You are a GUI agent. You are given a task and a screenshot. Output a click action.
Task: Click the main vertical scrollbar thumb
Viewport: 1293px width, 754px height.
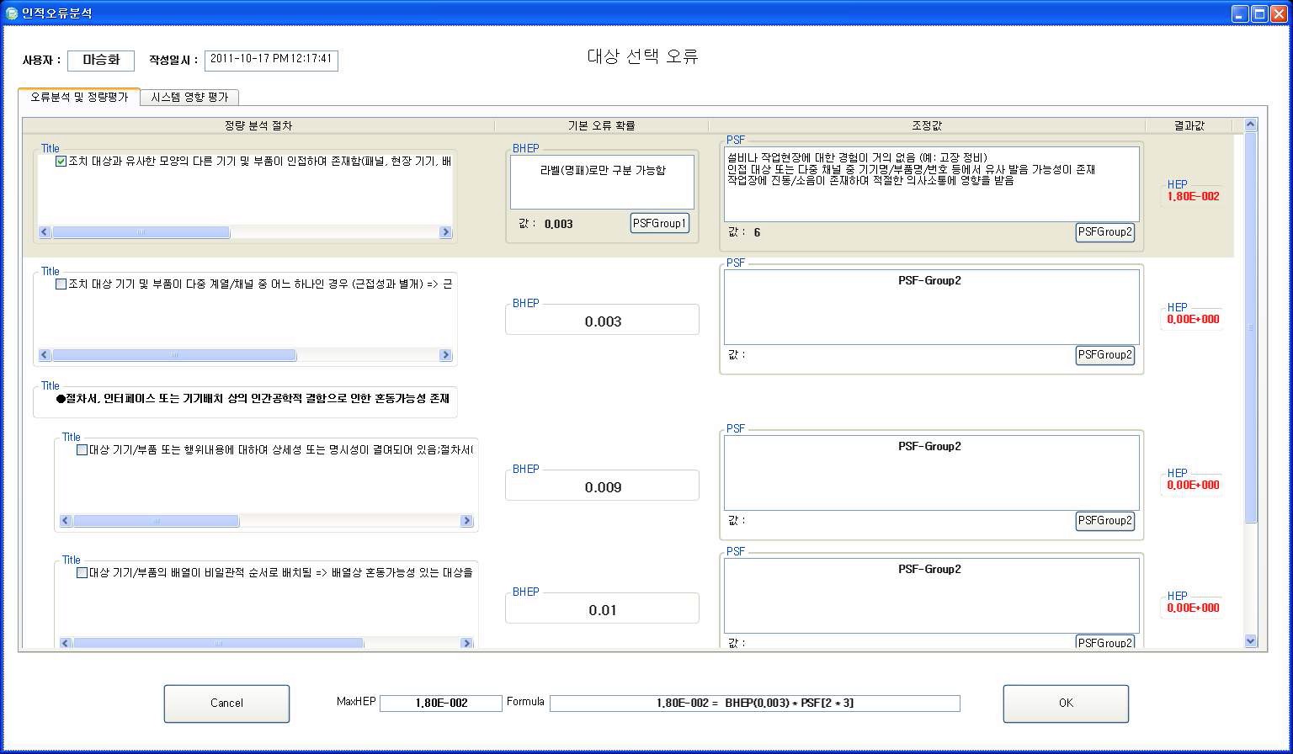click(1250, 327)
